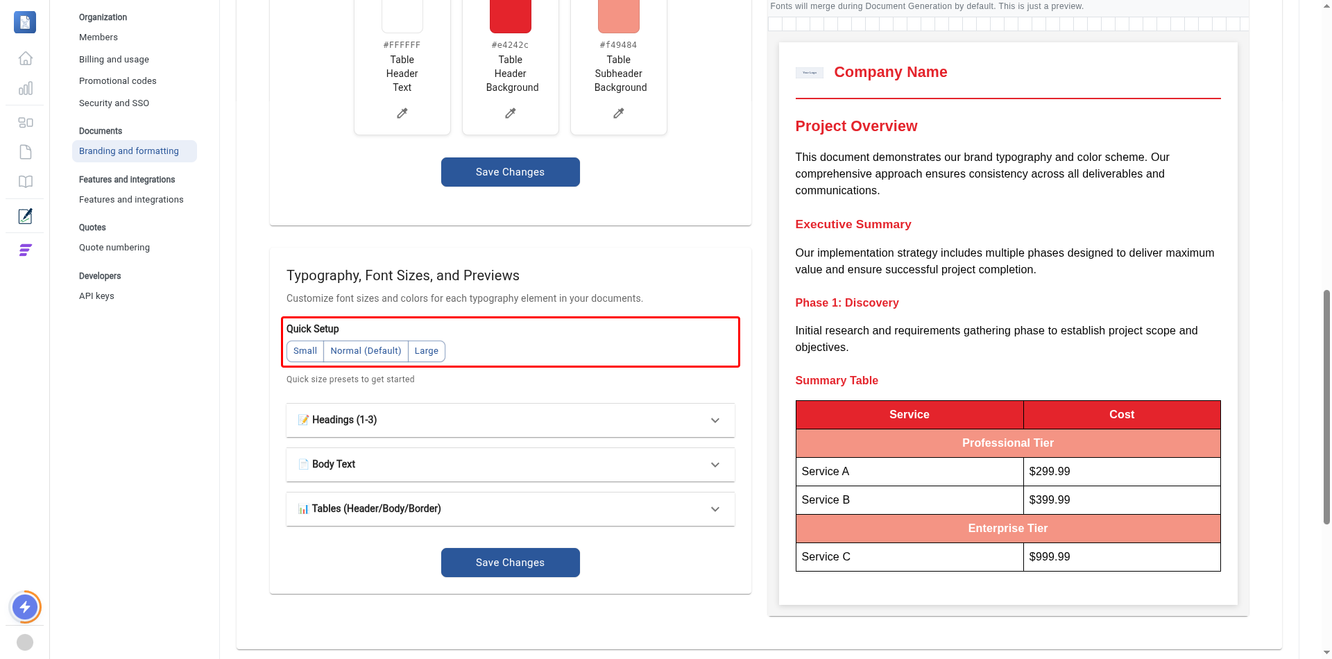Screen dimensions: 1332x659
Task: Open Billing and usage
Action: pos(114,60)
